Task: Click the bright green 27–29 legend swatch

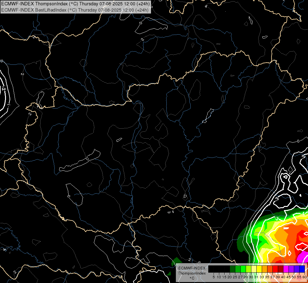Action: (x=243, y=269)
